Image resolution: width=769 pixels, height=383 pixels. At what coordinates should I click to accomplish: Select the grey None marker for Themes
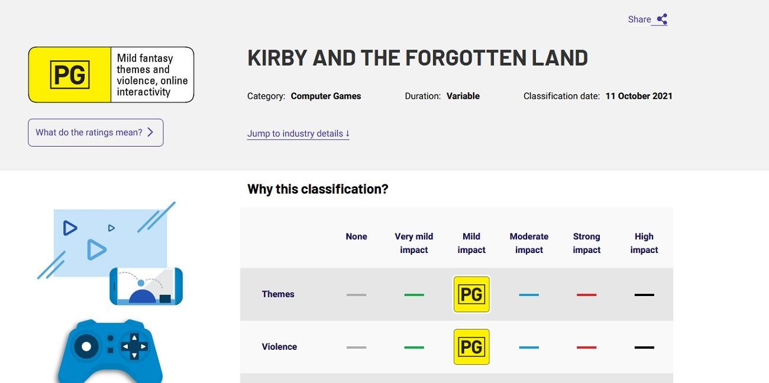tap(356, 294)
